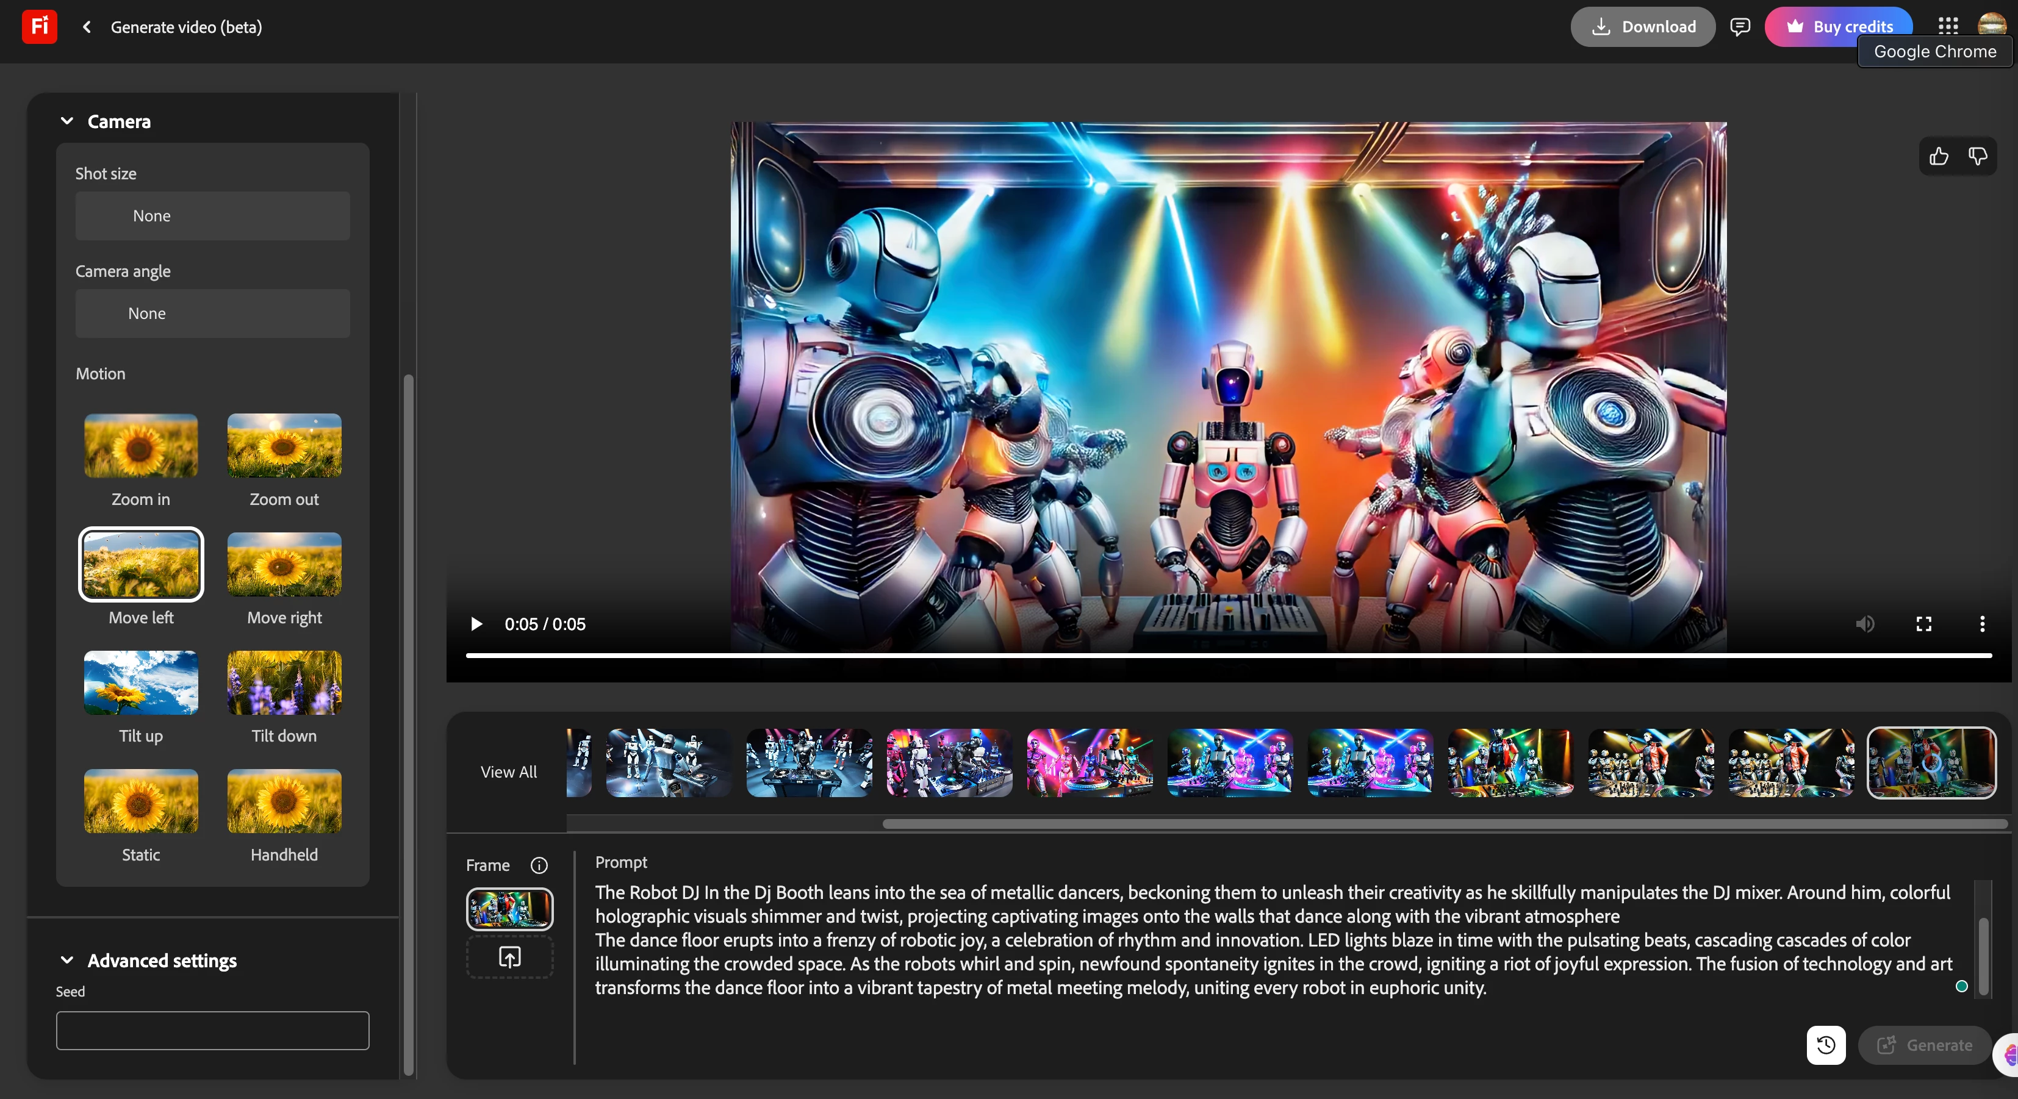Screen dimensions: 2018x1099
Task: Open the feedback chat bubble icon
Action: 1740,27
